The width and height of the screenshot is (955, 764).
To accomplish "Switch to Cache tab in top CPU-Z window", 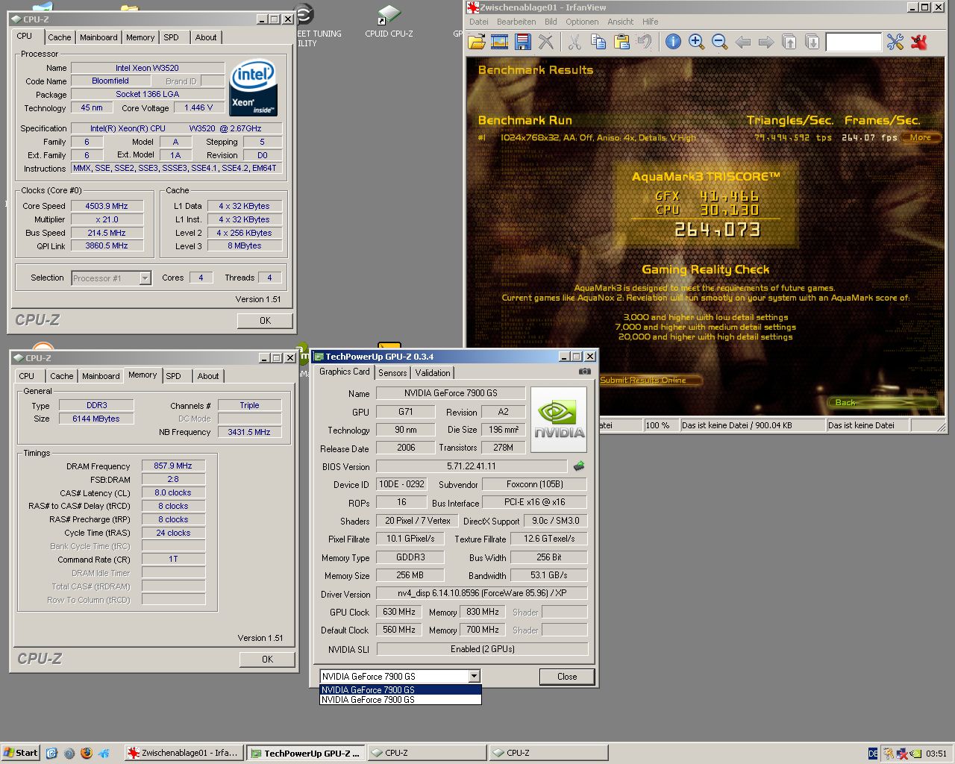I will tap(60, 37).
